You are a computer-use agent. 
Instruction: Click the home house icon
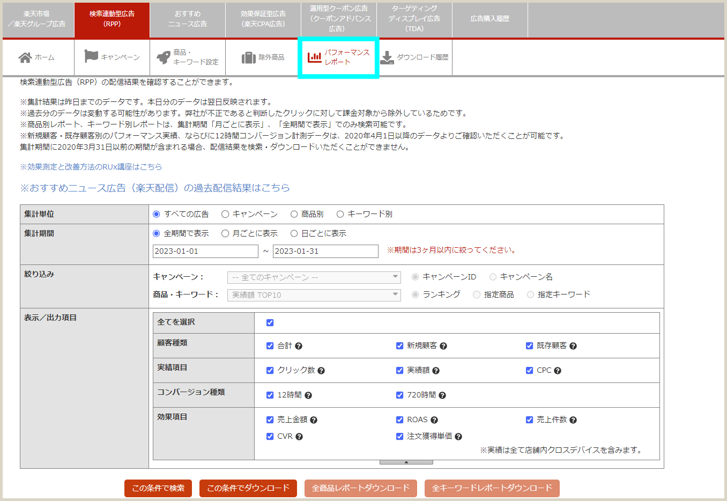[x=25, y=57]
